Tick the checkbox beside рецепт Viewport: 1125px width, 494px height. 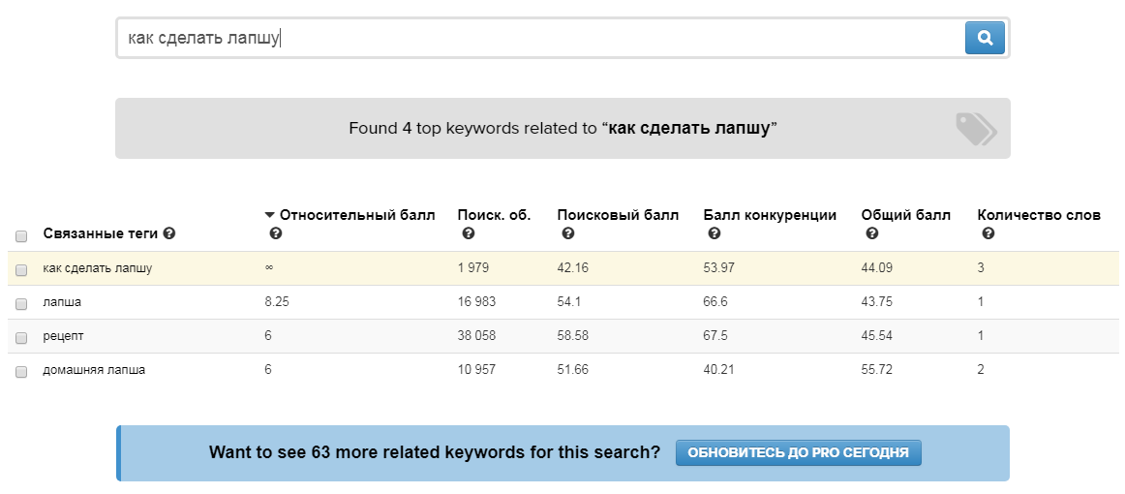tap(21, 337)
